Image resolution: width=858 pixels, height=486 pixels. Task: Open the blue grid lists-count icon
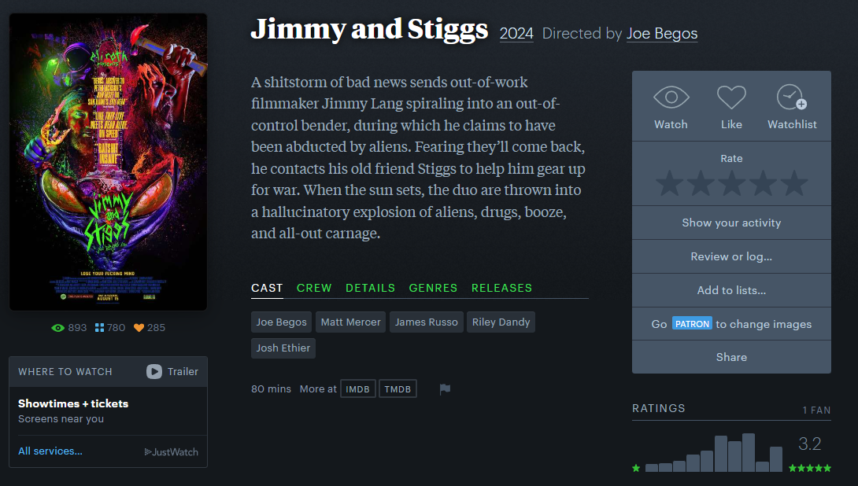(x=100, y=328)
